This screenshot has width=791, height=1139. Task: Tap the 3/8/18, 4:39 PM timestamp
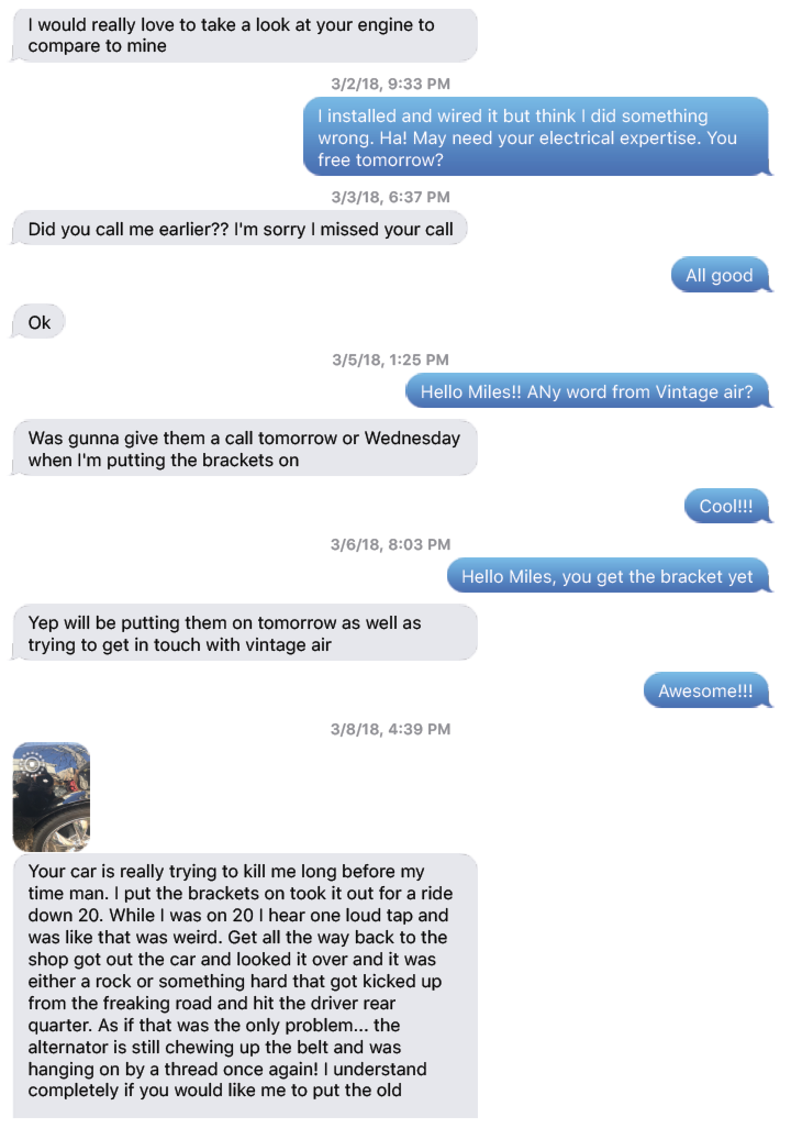(391, 729)
